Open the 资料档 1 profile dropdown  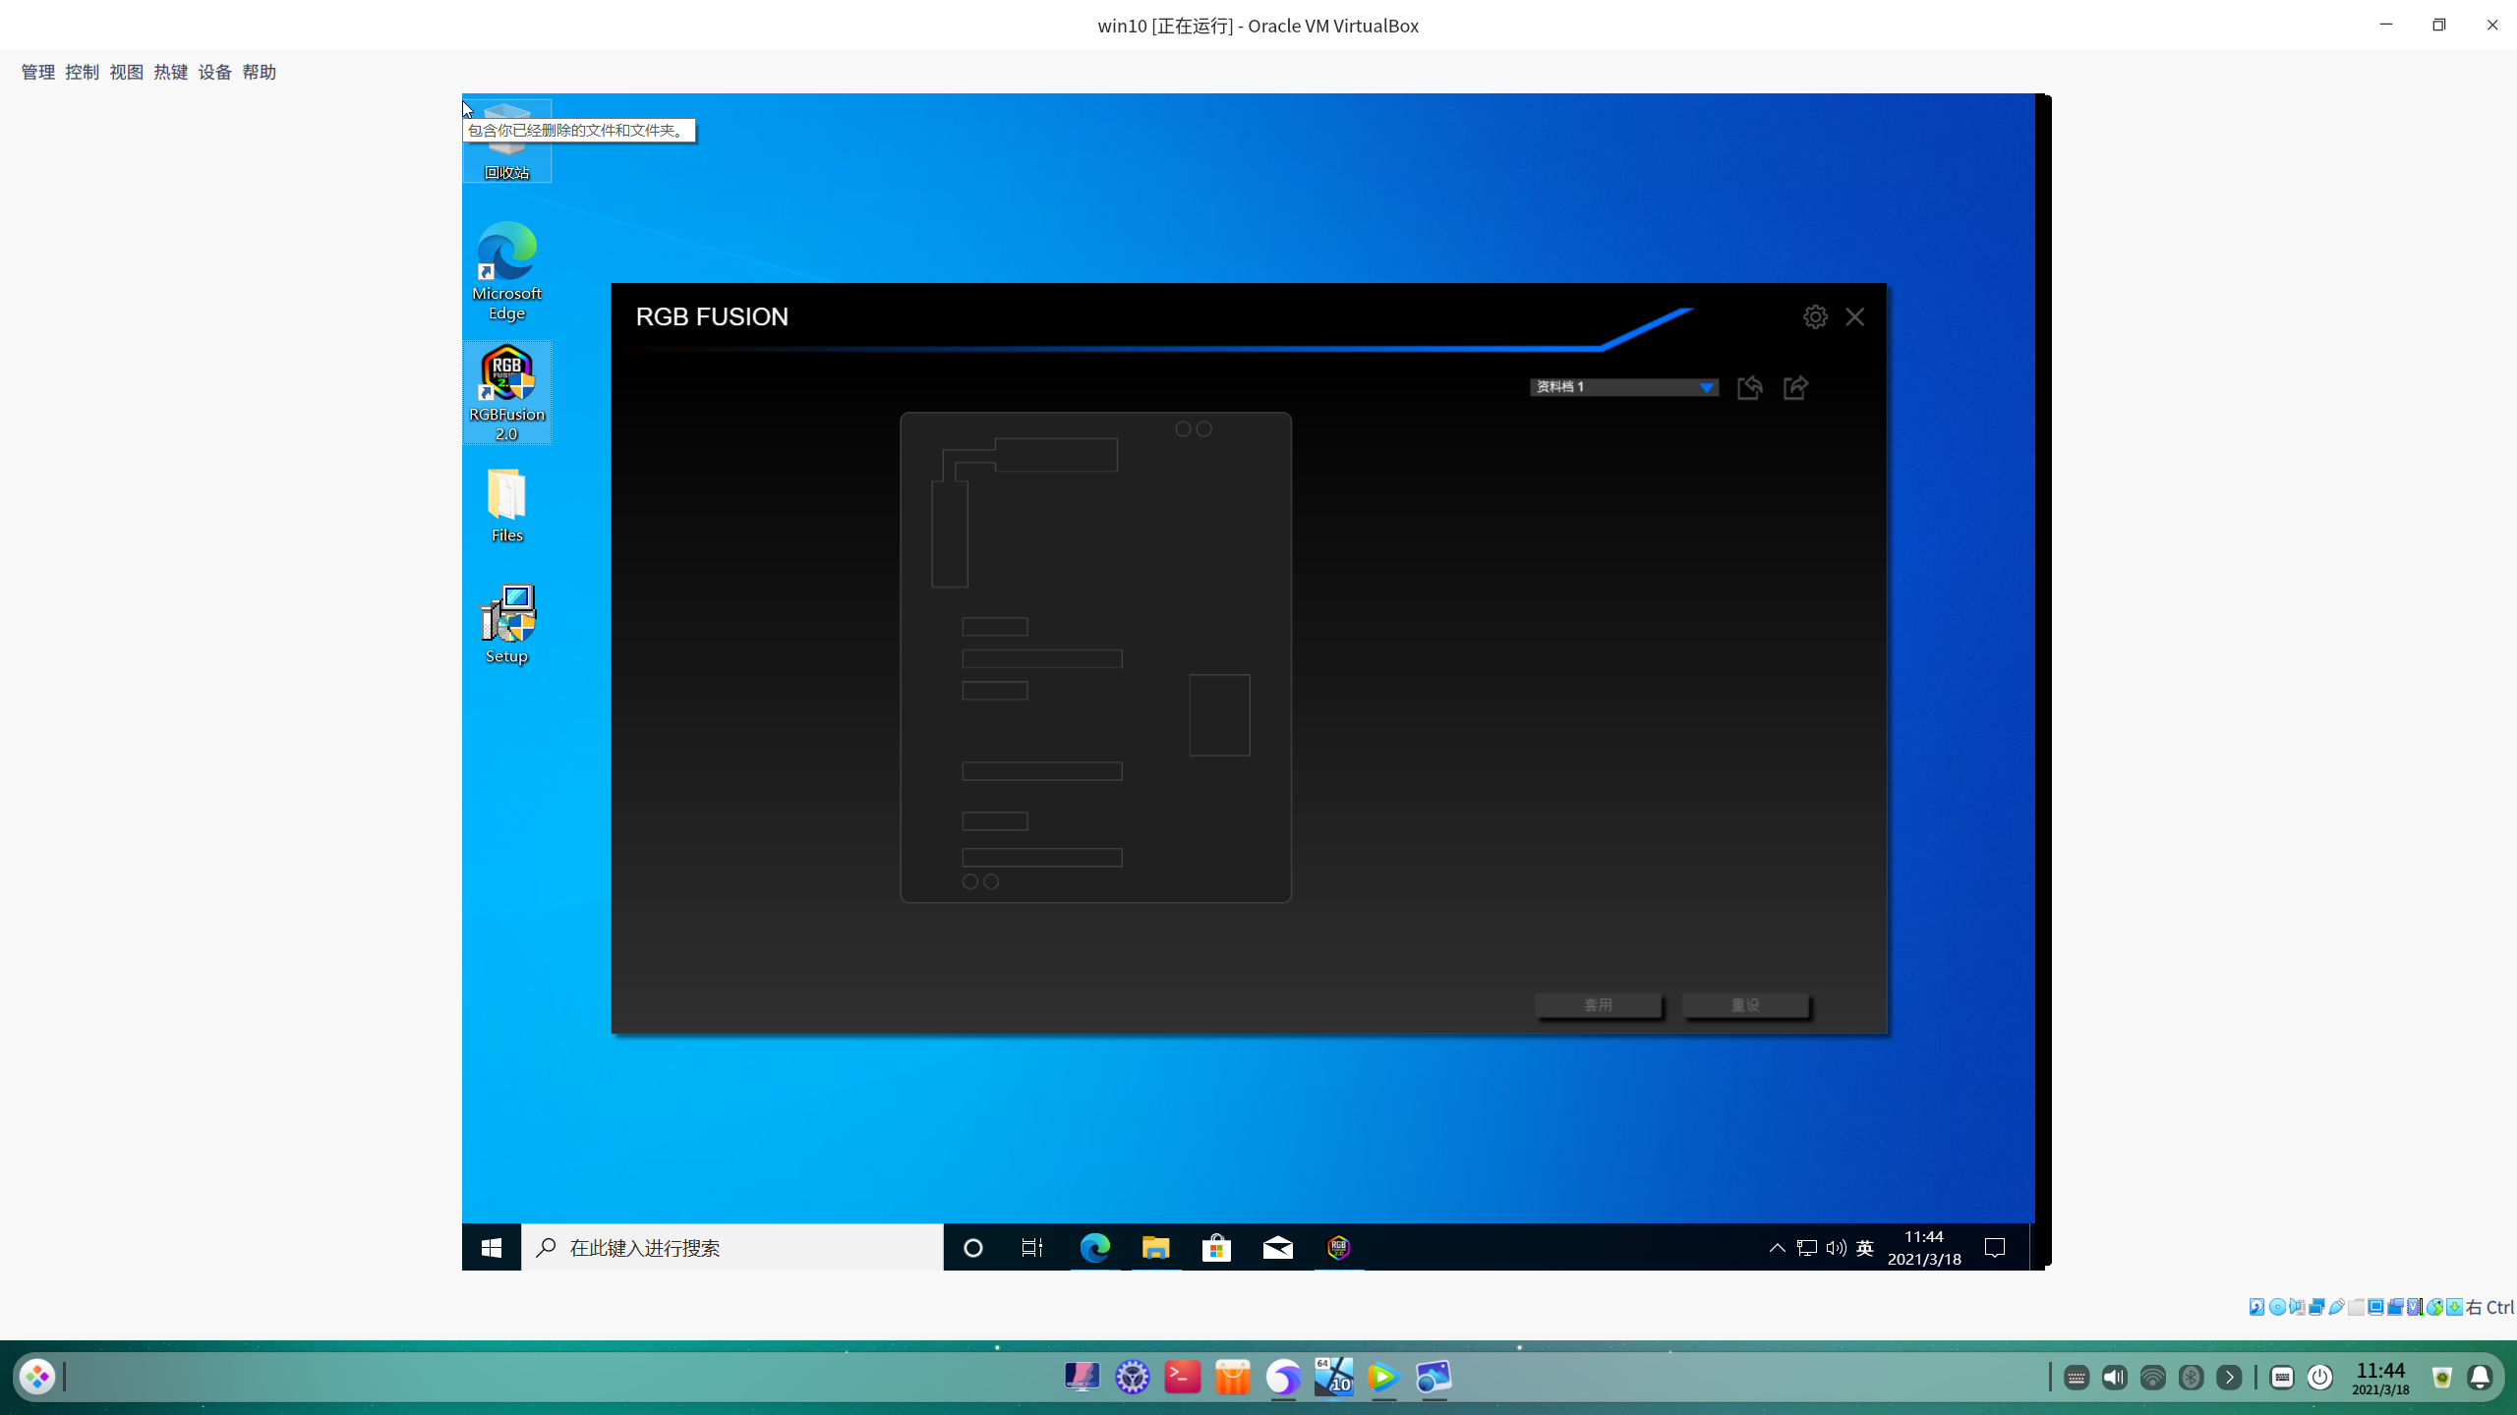pyautogui.click(x=1707, y=387)
